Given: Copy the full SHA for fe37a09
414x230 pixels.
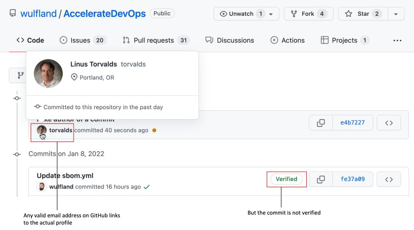Looking at the screenshot, I should pyautogui.click(x=321, y=179).
